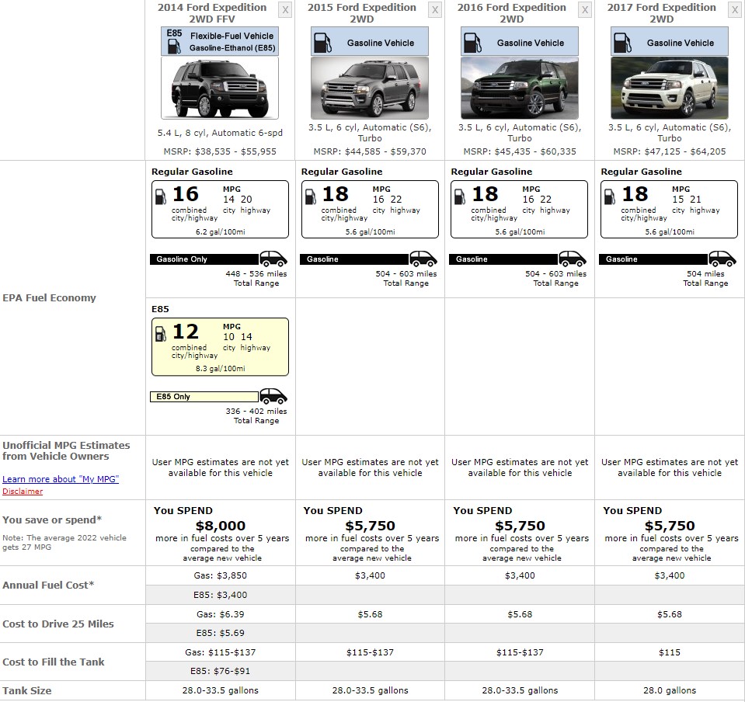Click the pump icon in 2015 Expedition MPG box
Screen dimensions: 745x702
click(311, 196)
